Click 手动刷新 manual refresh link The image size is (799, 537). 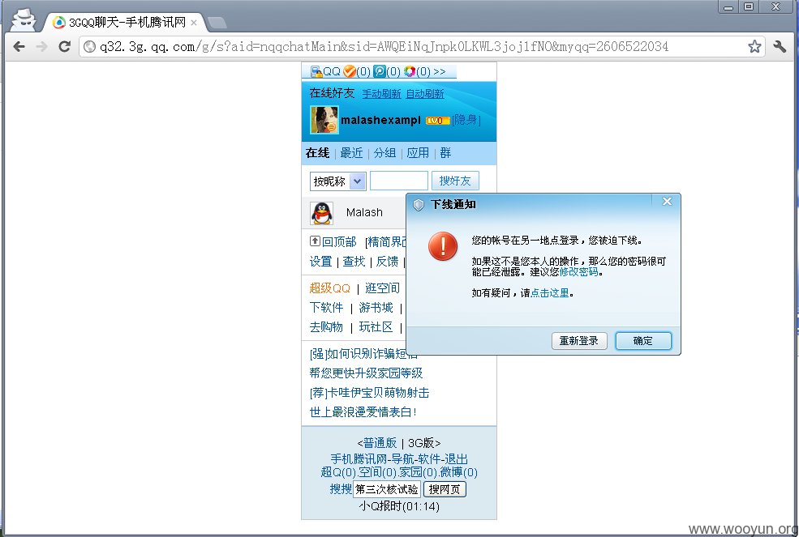pos(382,94)
